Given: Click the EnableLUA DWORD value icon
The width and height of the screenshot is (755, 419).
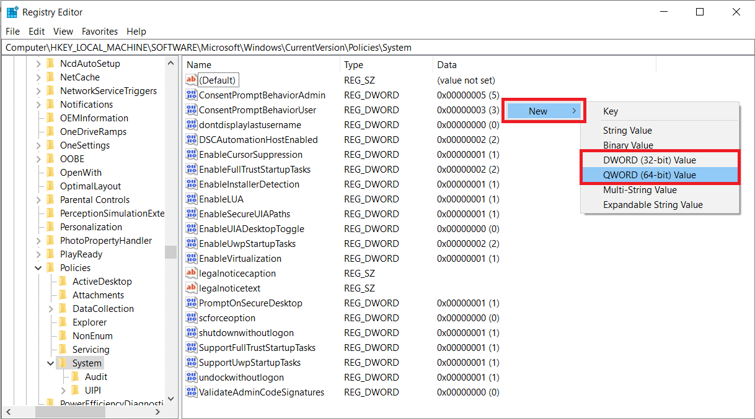Looking at the screenshot, I should tap(192, 199).
